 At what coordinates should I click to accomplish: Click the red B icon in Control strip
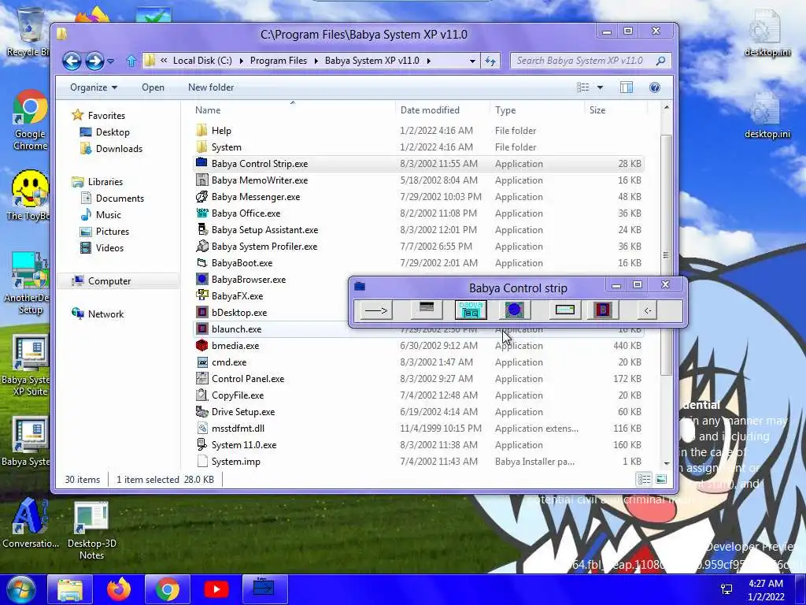tap(602, 310)
